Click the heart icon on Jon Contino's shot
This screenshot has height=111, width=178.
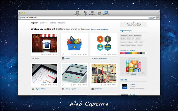[113, 85]
